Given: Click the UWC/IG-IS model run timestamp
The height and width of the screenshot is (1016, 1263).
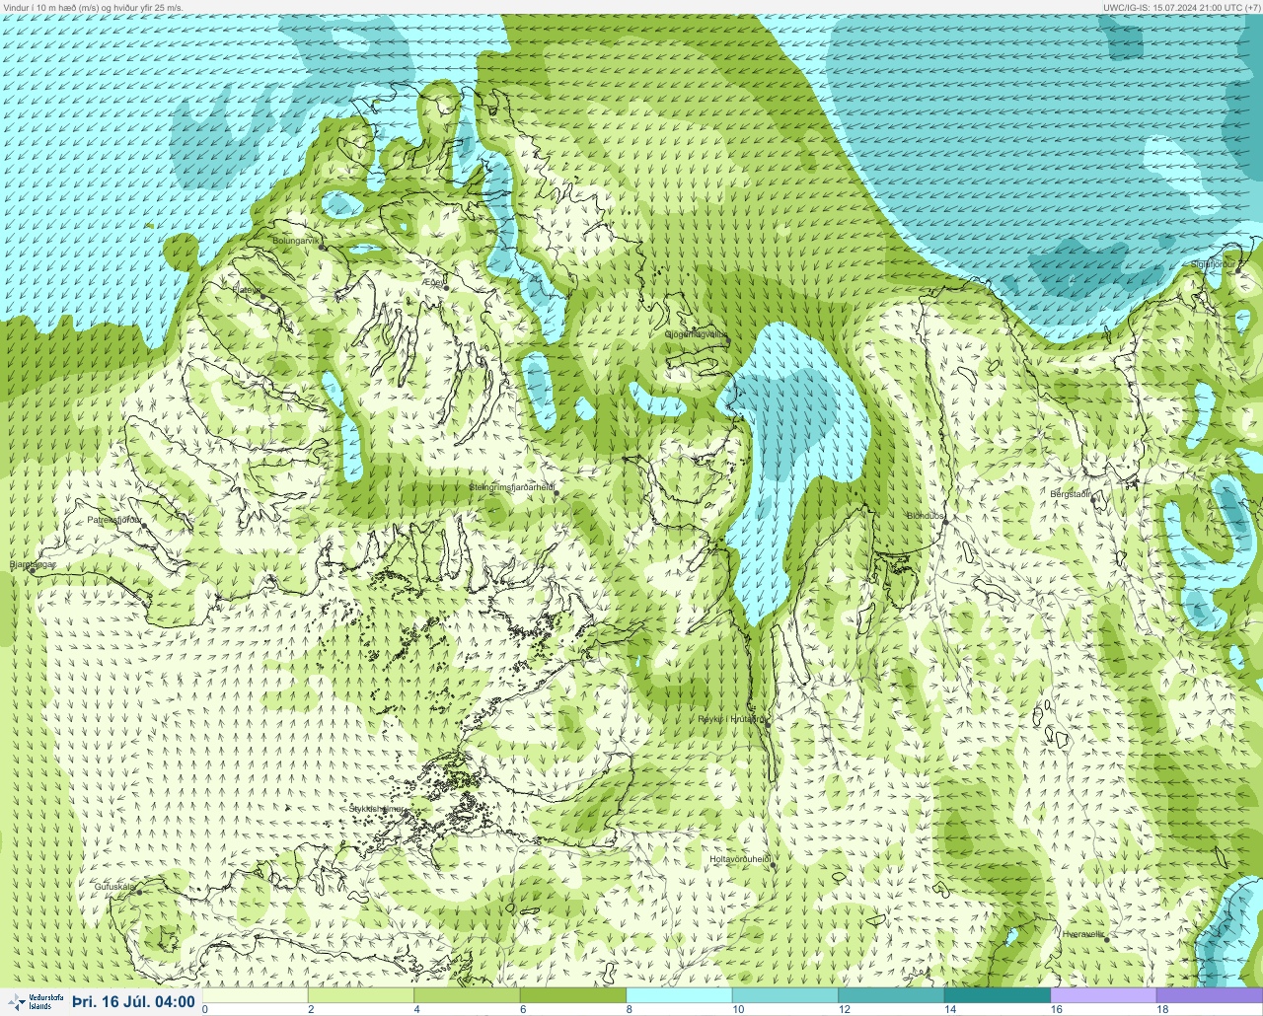Looking at the screenshot, I should tap(1181, 7).
